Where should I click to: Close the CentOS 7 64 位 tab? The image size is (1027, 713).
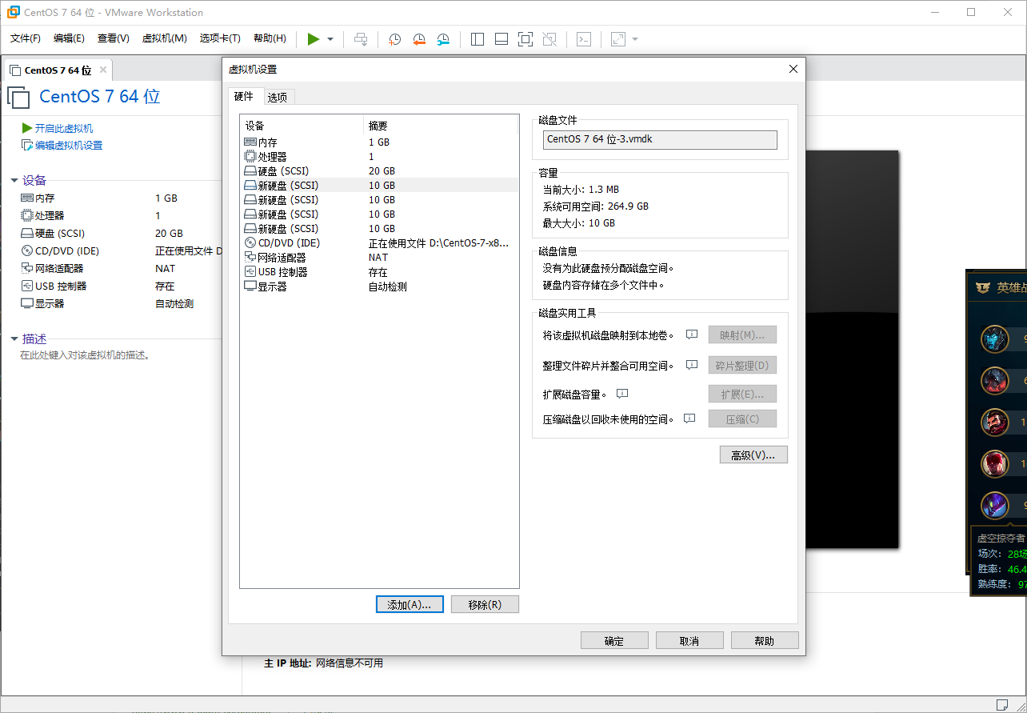(102, 70)
